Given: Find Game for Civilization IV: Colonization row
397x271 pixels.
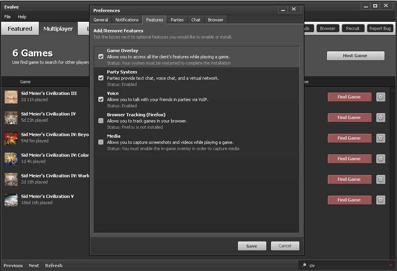Looking at the screenshot, I should point(350,159).
